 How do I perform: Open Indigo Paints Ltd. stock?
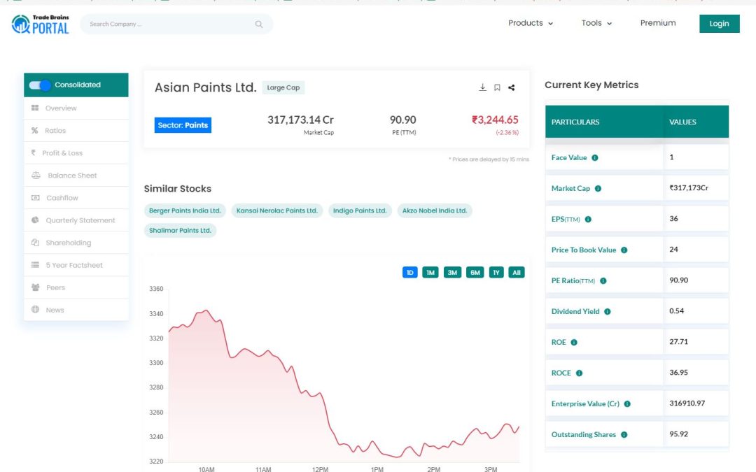pos(360,210)
